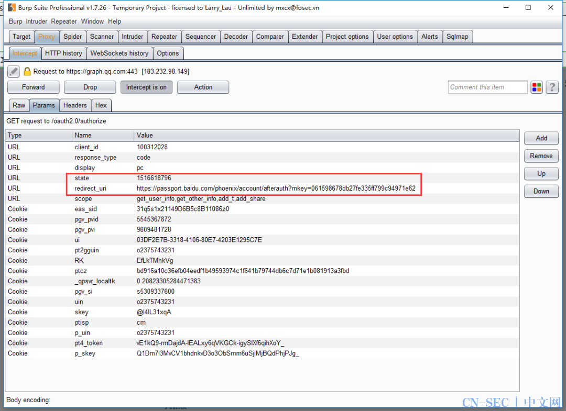Click the Burp Suite logo icon
566x411 pixels.
pos(12,7)
